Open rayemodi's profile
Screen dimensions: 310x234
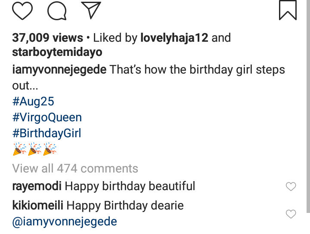37,186
